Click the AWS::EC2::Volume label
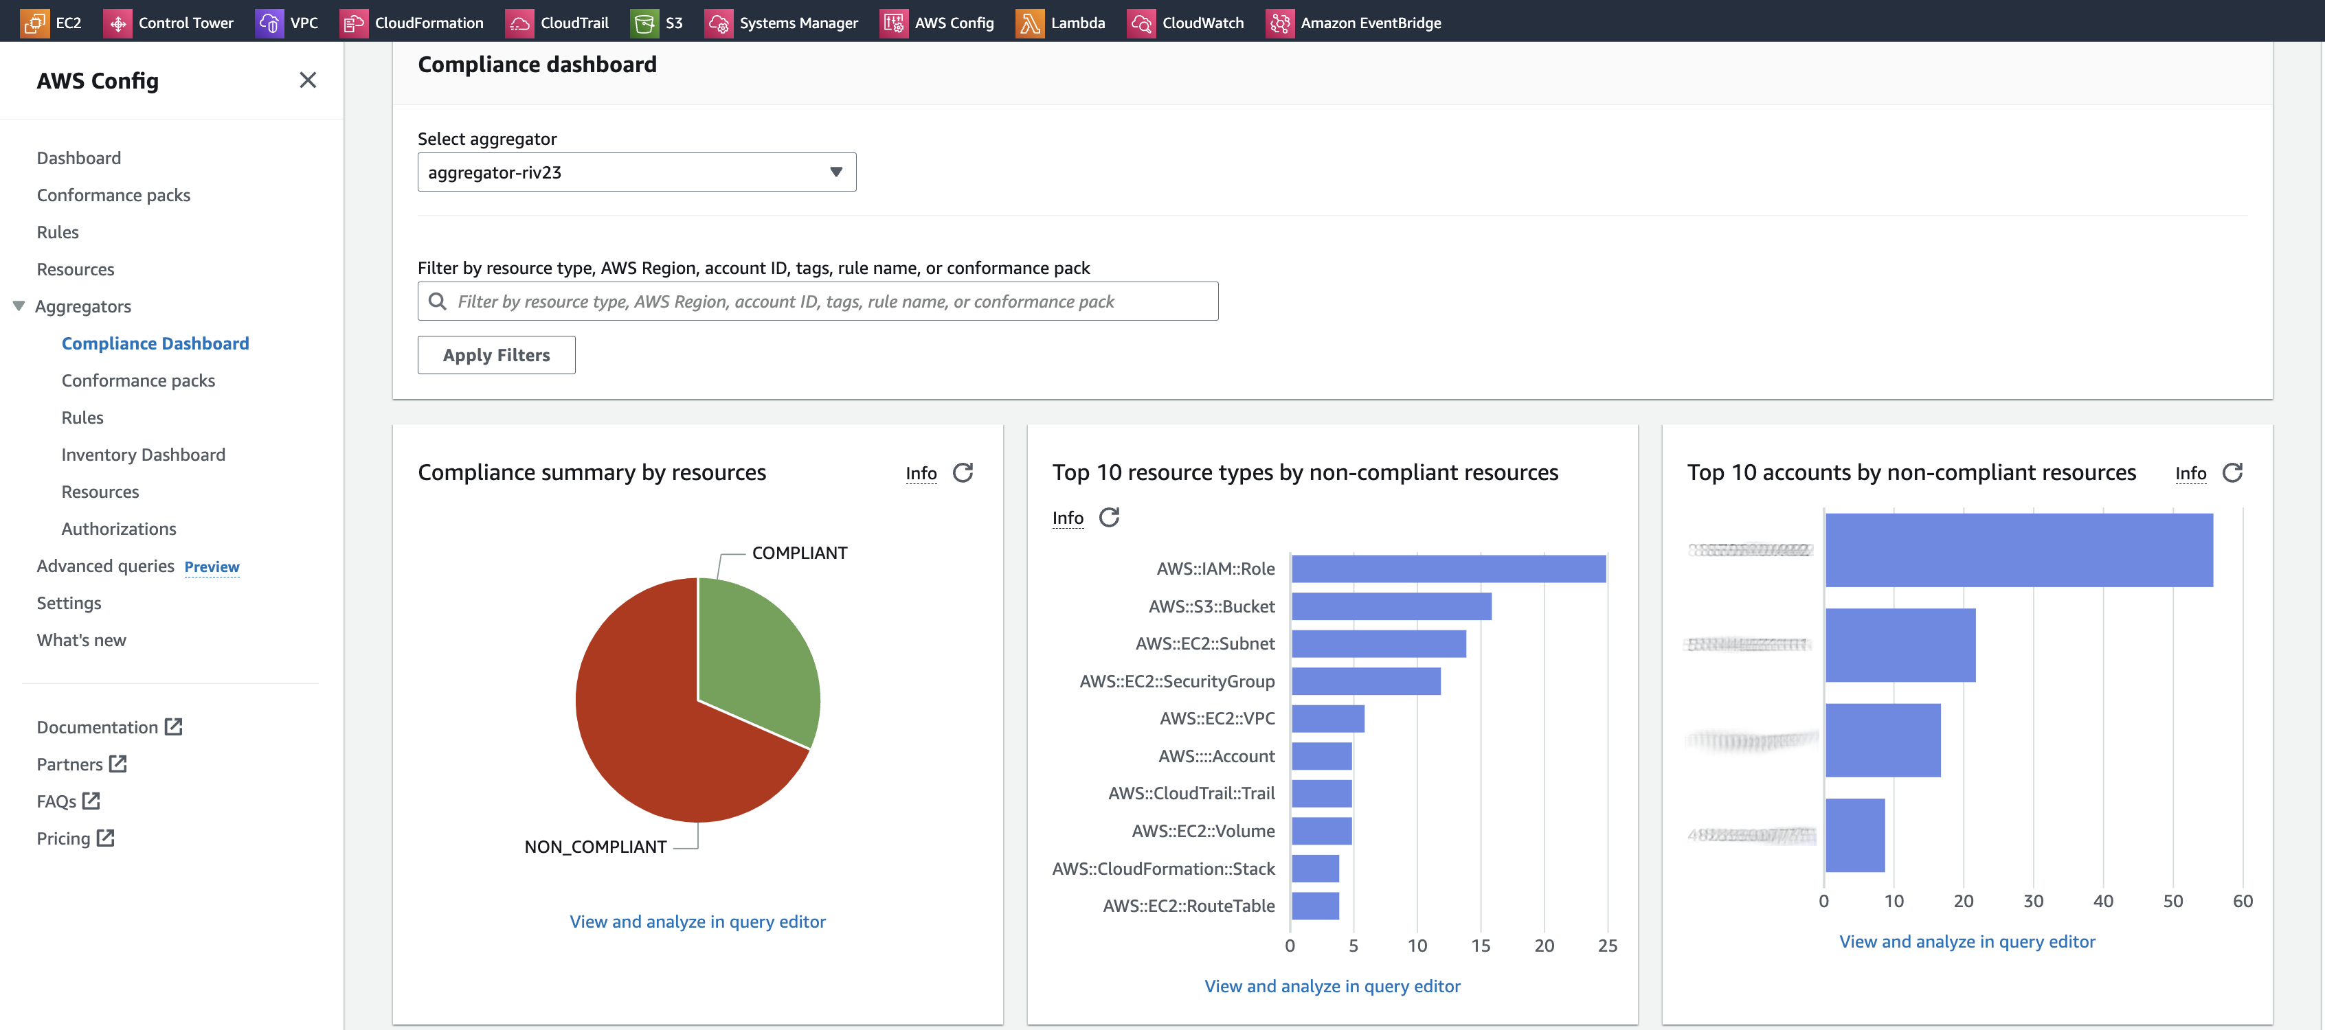 pos(1203,831)
